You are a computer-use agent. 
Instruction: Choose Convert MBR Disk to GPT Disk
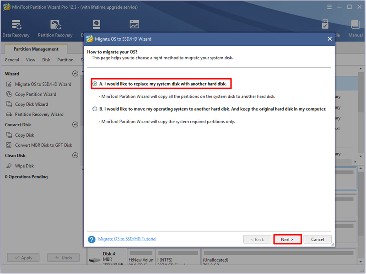[x=43, y=145]
